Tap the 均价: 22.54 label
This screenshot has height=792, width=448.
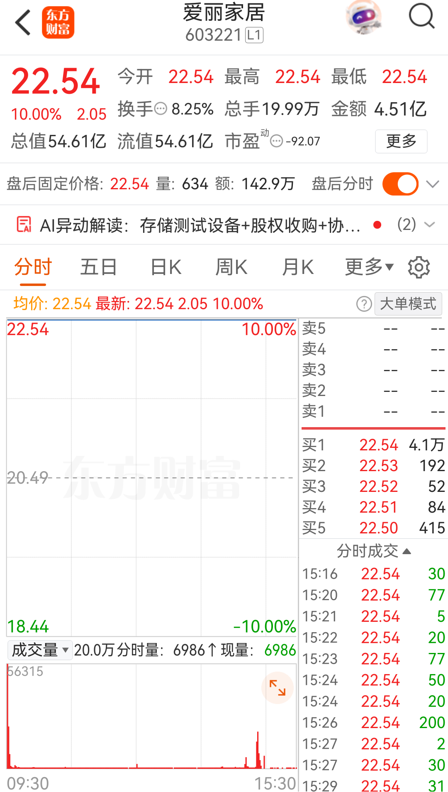(x=52, y=304)
